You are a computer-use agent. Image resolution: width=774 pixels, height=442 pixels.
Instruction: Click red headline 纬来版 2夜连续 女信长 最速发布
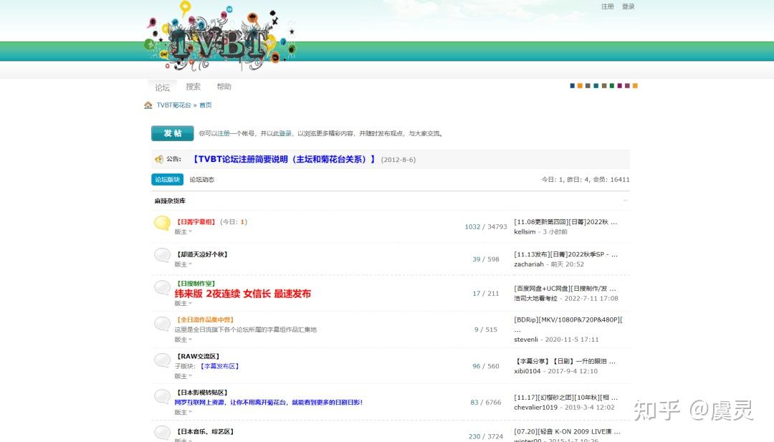243,294
